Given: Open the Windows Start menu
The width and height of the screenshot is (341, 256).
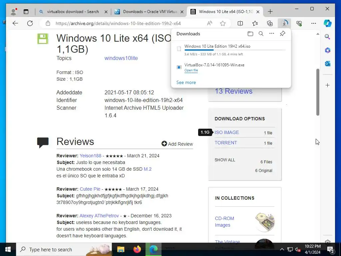Looking at the screenshot, I should pyautogui.click(x=8, y=249).
